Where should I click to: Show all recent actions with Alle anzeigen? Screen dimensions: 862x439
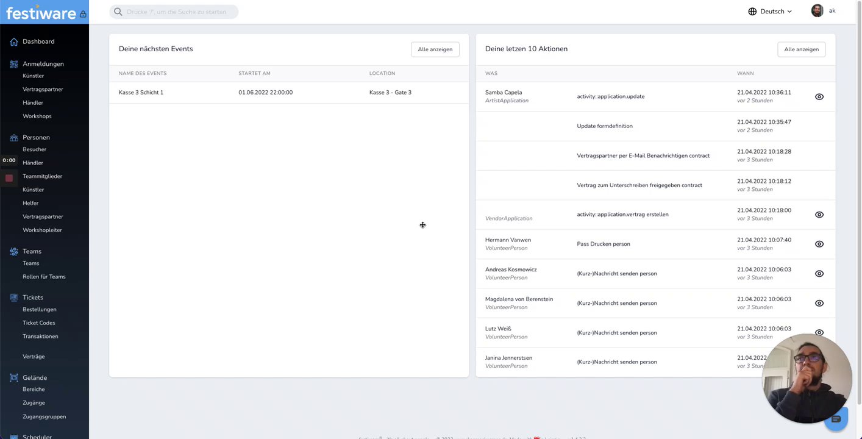pyautogui.click(x=801, y=49)
